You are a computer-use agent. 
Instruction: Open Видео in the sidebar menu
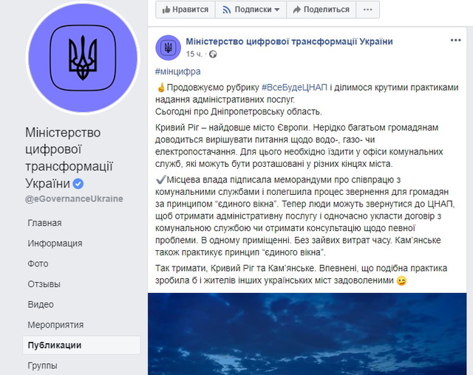point(41,305)
